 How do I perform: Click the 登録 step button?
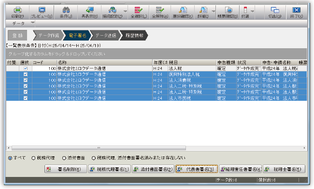pyautogui.click(x=17, y=36)
